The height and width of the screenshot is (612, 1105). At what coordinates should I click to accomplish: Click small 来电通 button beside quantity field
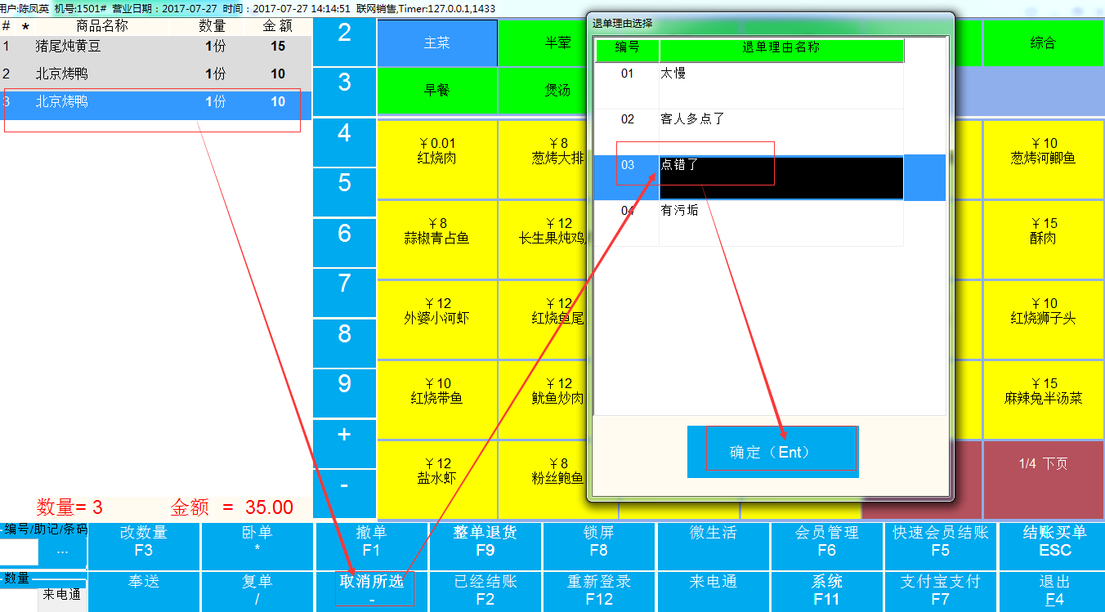(x=62, y=595)
